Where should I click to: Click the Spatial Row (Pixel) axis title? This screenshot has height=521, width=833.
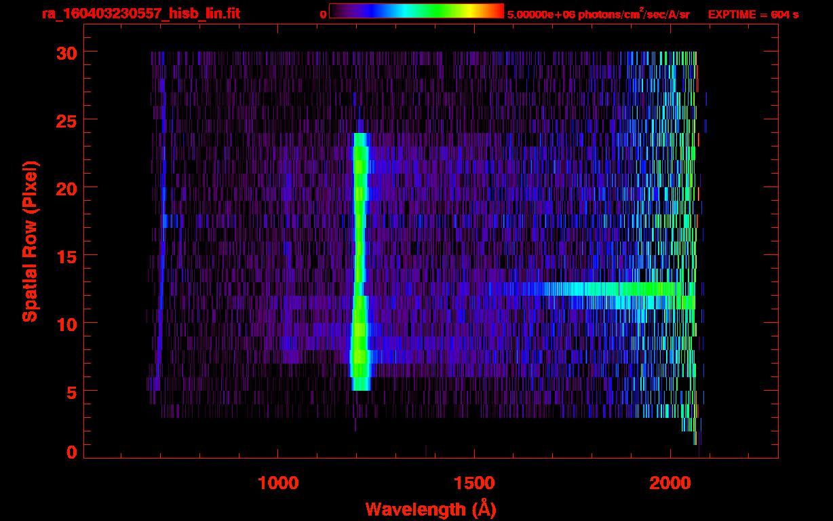pyautogui.click(x=31, y=241)
